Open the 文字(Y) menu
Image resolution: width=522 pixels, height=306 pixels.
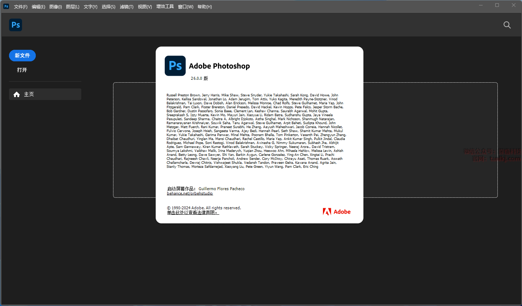pyautogui.click(x=90, y=7)
